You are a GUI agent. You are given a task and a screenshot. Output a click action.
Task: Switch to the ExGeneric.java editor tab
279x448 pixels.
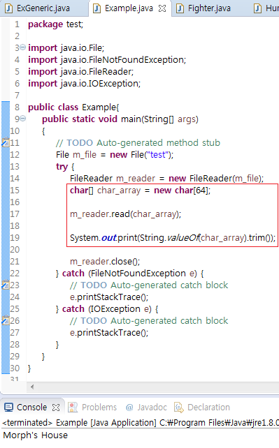click(x=43, y=8)
